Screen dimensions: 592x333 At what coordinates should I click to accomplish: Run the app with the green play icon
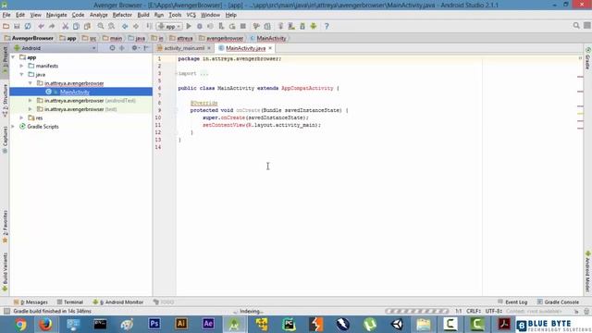click(x=189, y=26)
